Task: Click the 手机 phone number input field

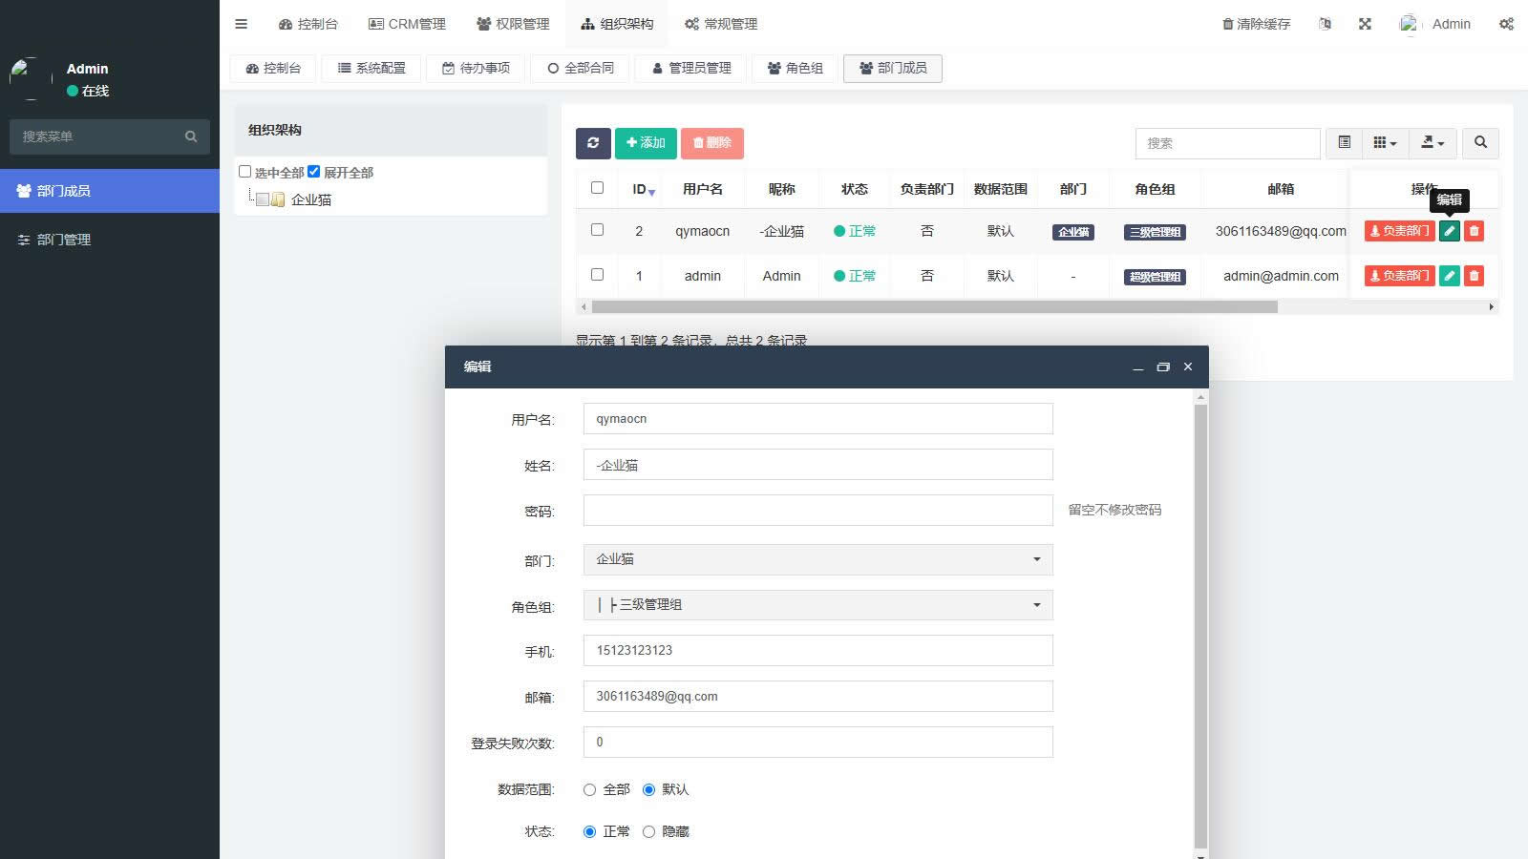Action: coord(817,651)
